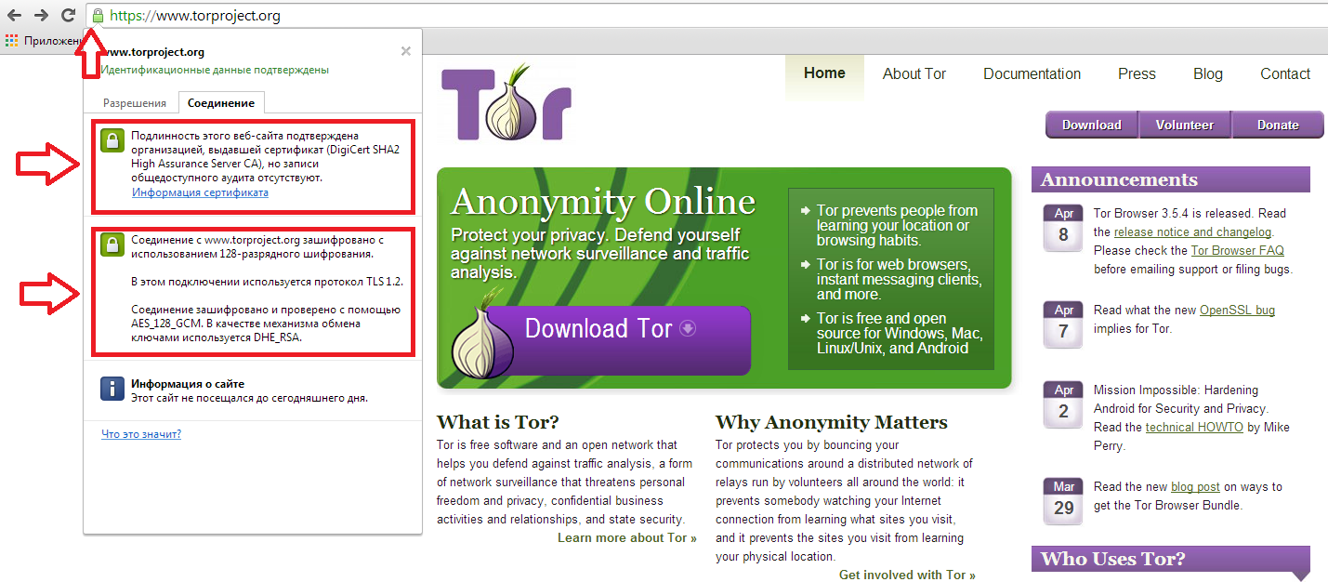Click the purple Donate button
The height and width of the screenshot is (582, 1328).
point(1278,125)
